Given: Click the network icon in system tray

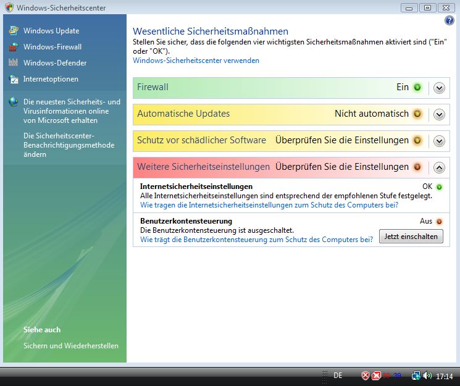Looking at the screenshot, I should click(416, 376).
